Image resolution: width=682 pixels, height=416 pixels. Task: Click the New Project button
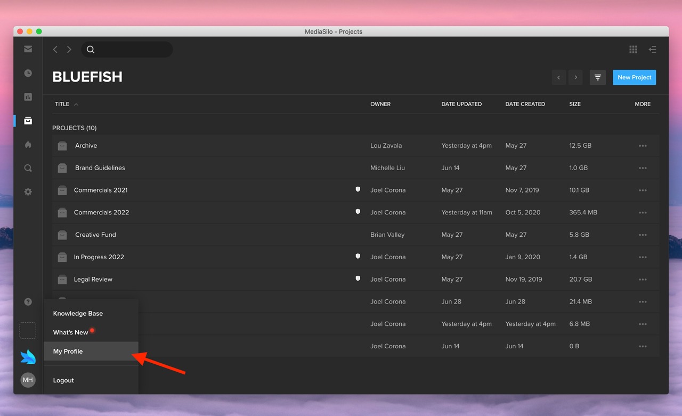[635, 77]
